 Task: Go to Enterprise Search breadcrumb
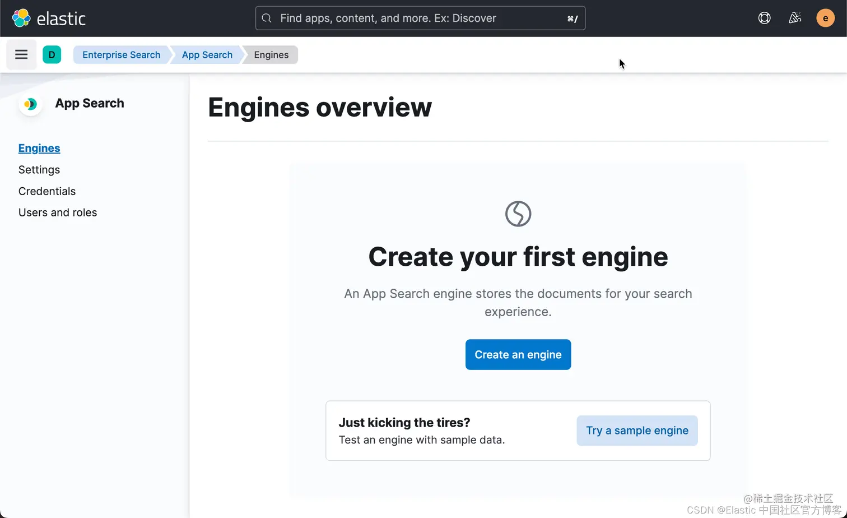point(121,54)
